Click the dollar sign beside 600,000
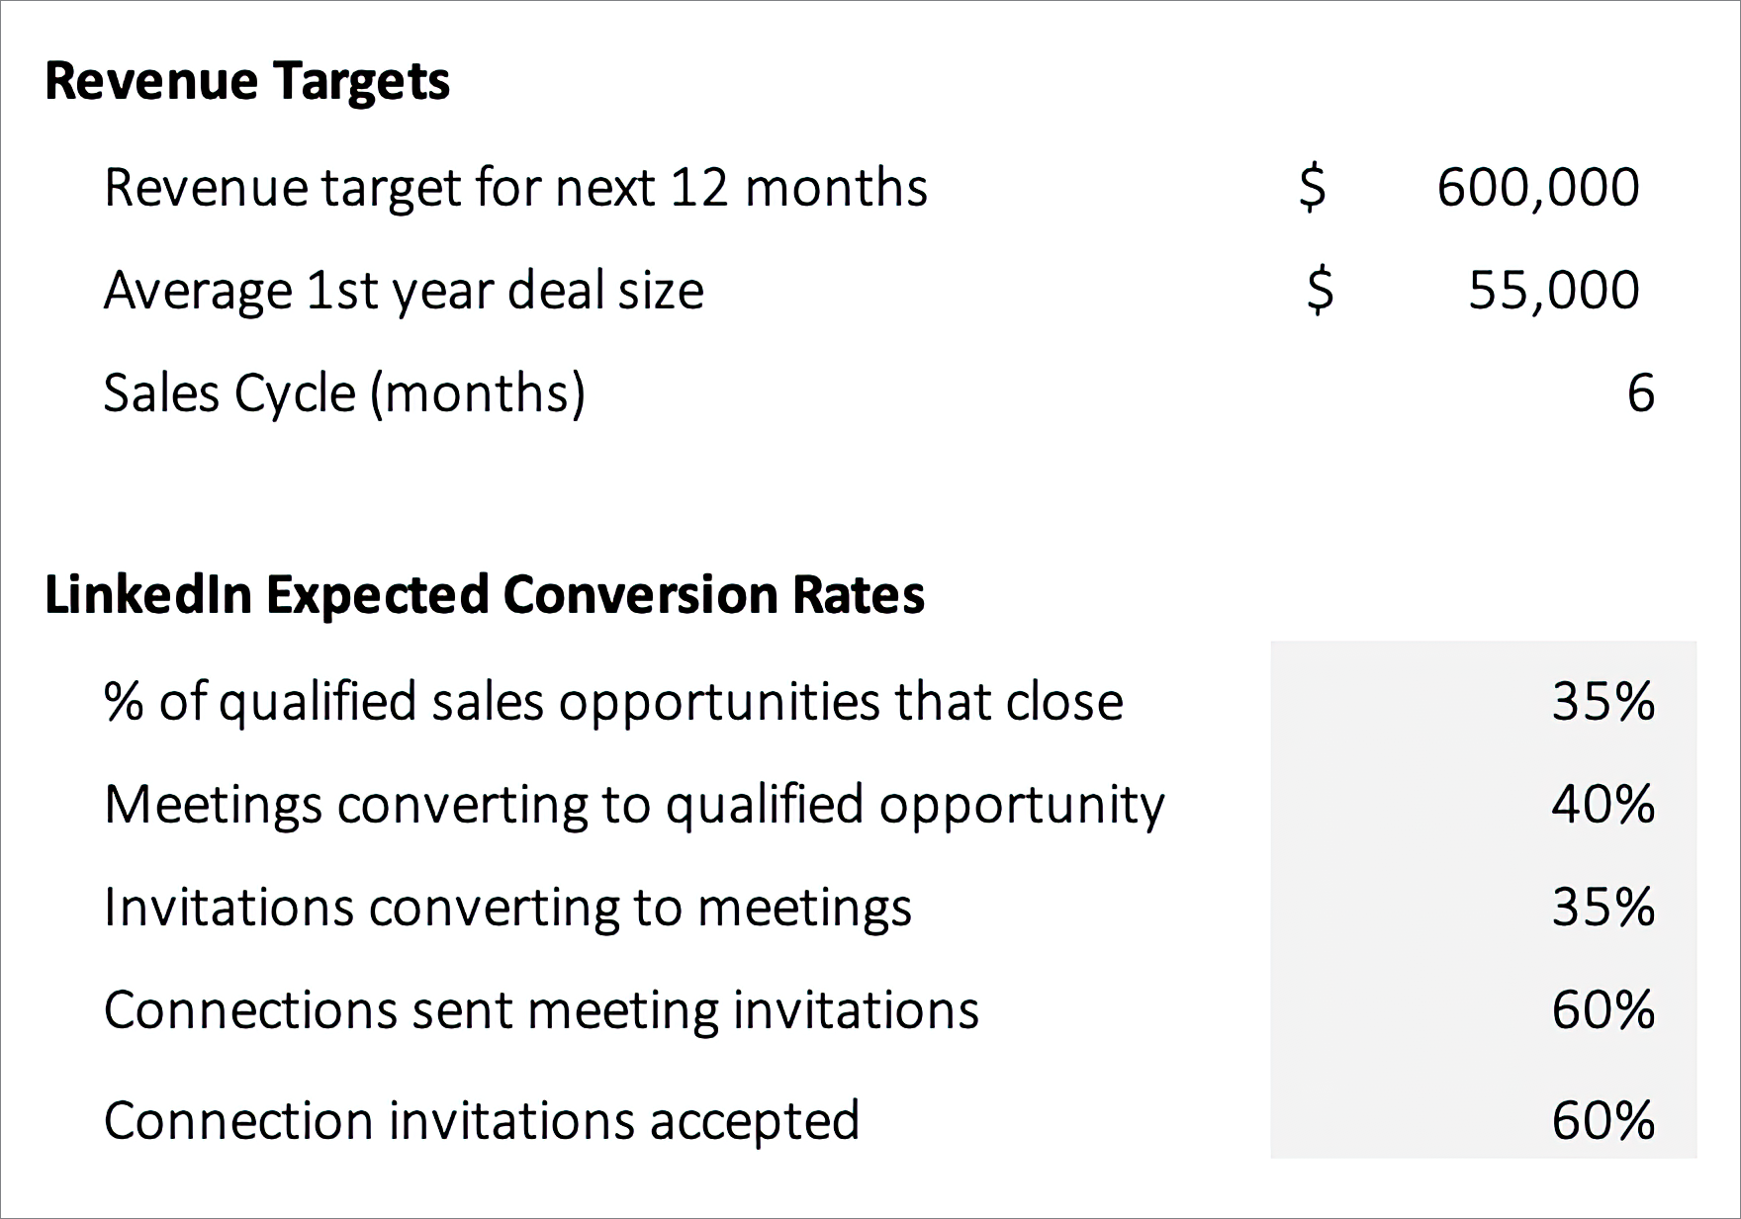 [1312, 187]
